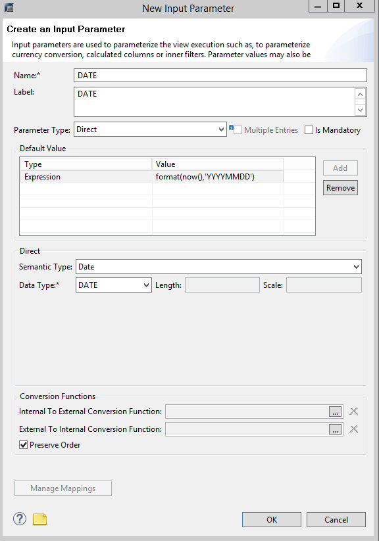Disable the Preserve Order checkbox
The width and height of the screenshot is (379, 541).
pyautogui.click(x=23, y=444)
